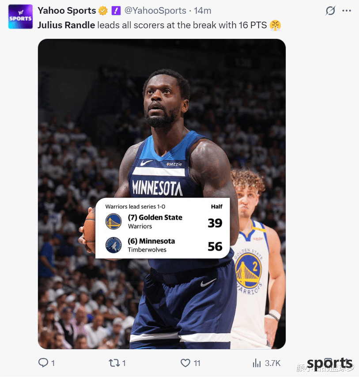Screen dimensions: 359x377
Task: Click the Minnesota Timberwolves logo
Action: (113, 245)
